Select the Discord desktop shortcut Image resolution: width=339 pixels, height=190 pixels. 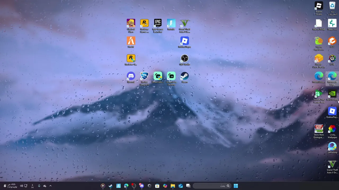131,78
